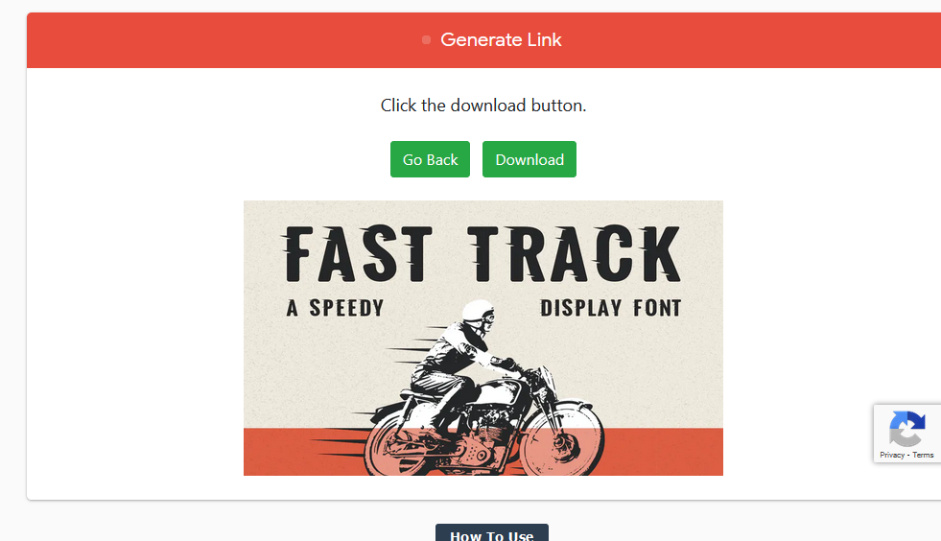
Task: Click the A SPEEDY text in preview
Action: coord(335,308)
